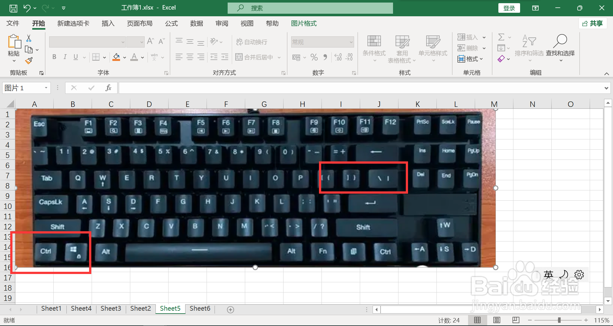This screenshot has width=613, height=326.
Task: Click the Paste clipboard icon
Action: (14, 42)
